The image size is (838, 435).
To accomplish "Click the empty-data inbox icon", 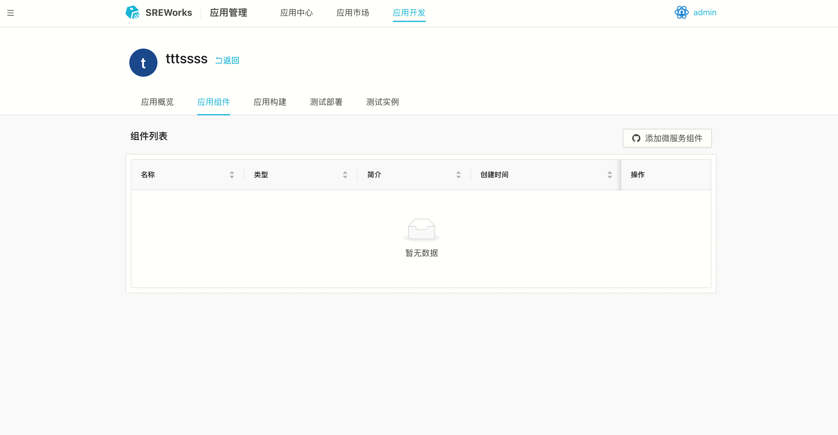I will click(421, 230).
